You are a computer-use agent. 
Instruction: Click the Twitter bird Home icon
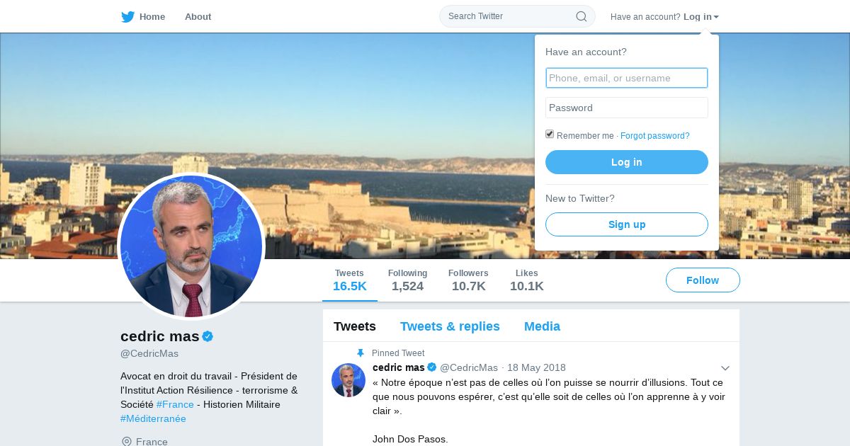127,16
